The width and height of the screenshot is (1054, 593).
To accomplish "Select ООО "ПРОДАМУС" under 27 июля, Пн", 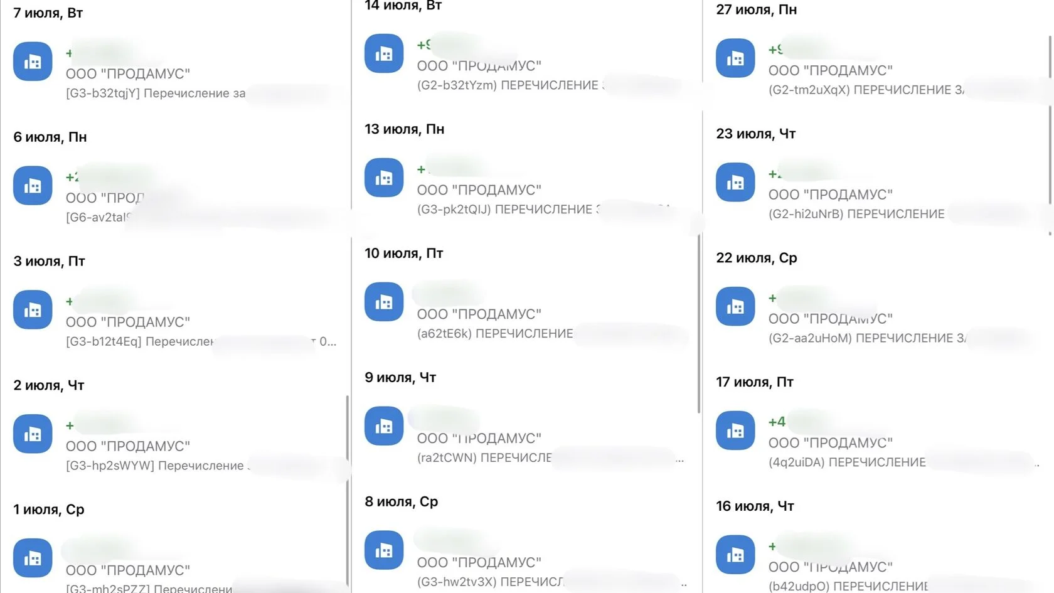I will [x=831, y=71].
